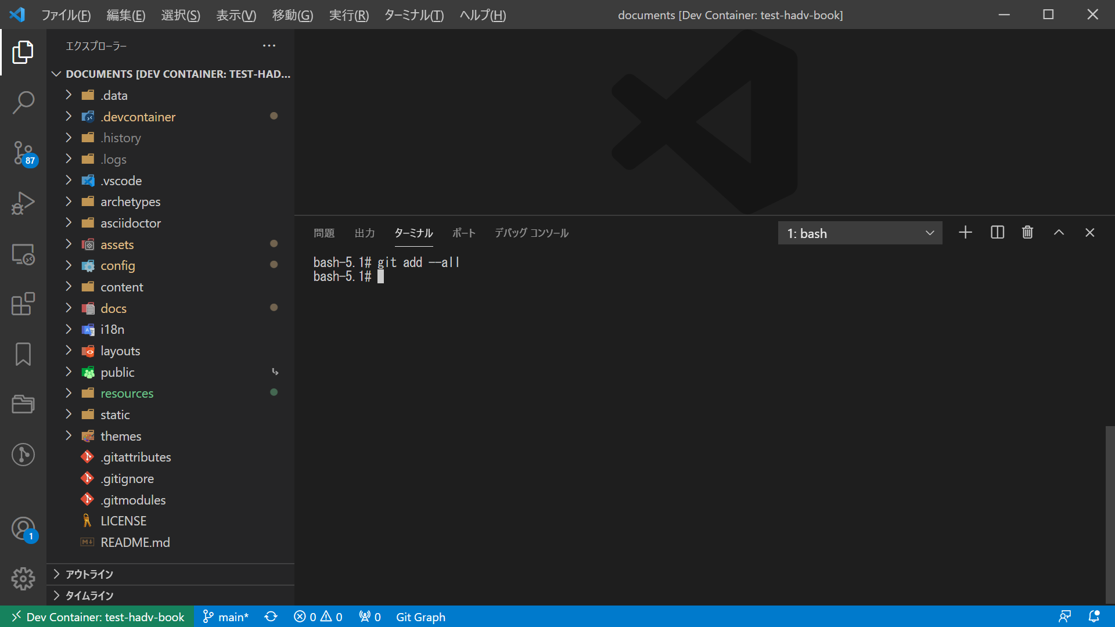Open the Manage gear icon
This screenshot has width=1115, height=627.
(23, 579)
